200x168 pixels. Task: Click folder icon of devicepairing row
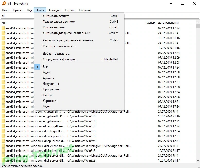(x=3, y=136)
